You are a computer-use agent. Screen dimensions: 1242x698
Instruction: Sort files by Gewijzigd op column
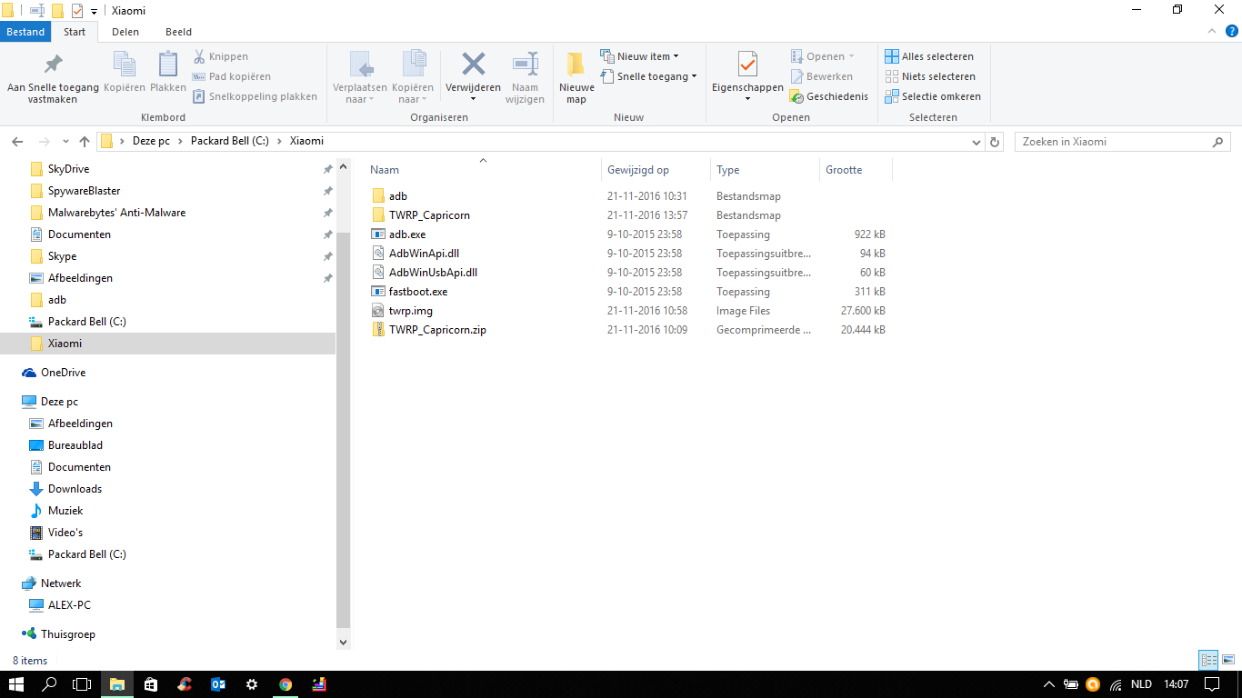(638, 170)
